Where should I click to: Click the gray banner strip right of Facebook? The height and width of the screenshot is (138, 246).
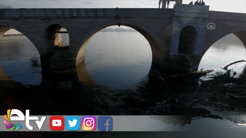tap(178, 123)
